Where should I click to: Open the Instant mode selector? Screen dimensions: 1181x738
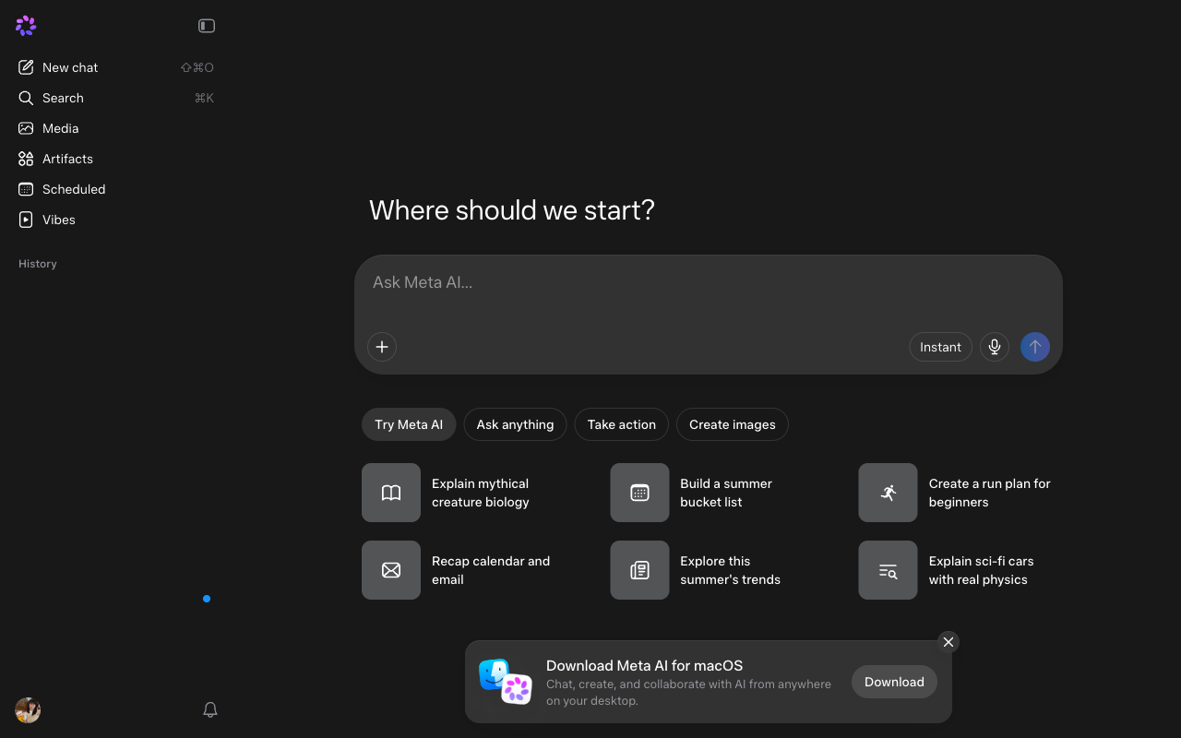(940, 347)
